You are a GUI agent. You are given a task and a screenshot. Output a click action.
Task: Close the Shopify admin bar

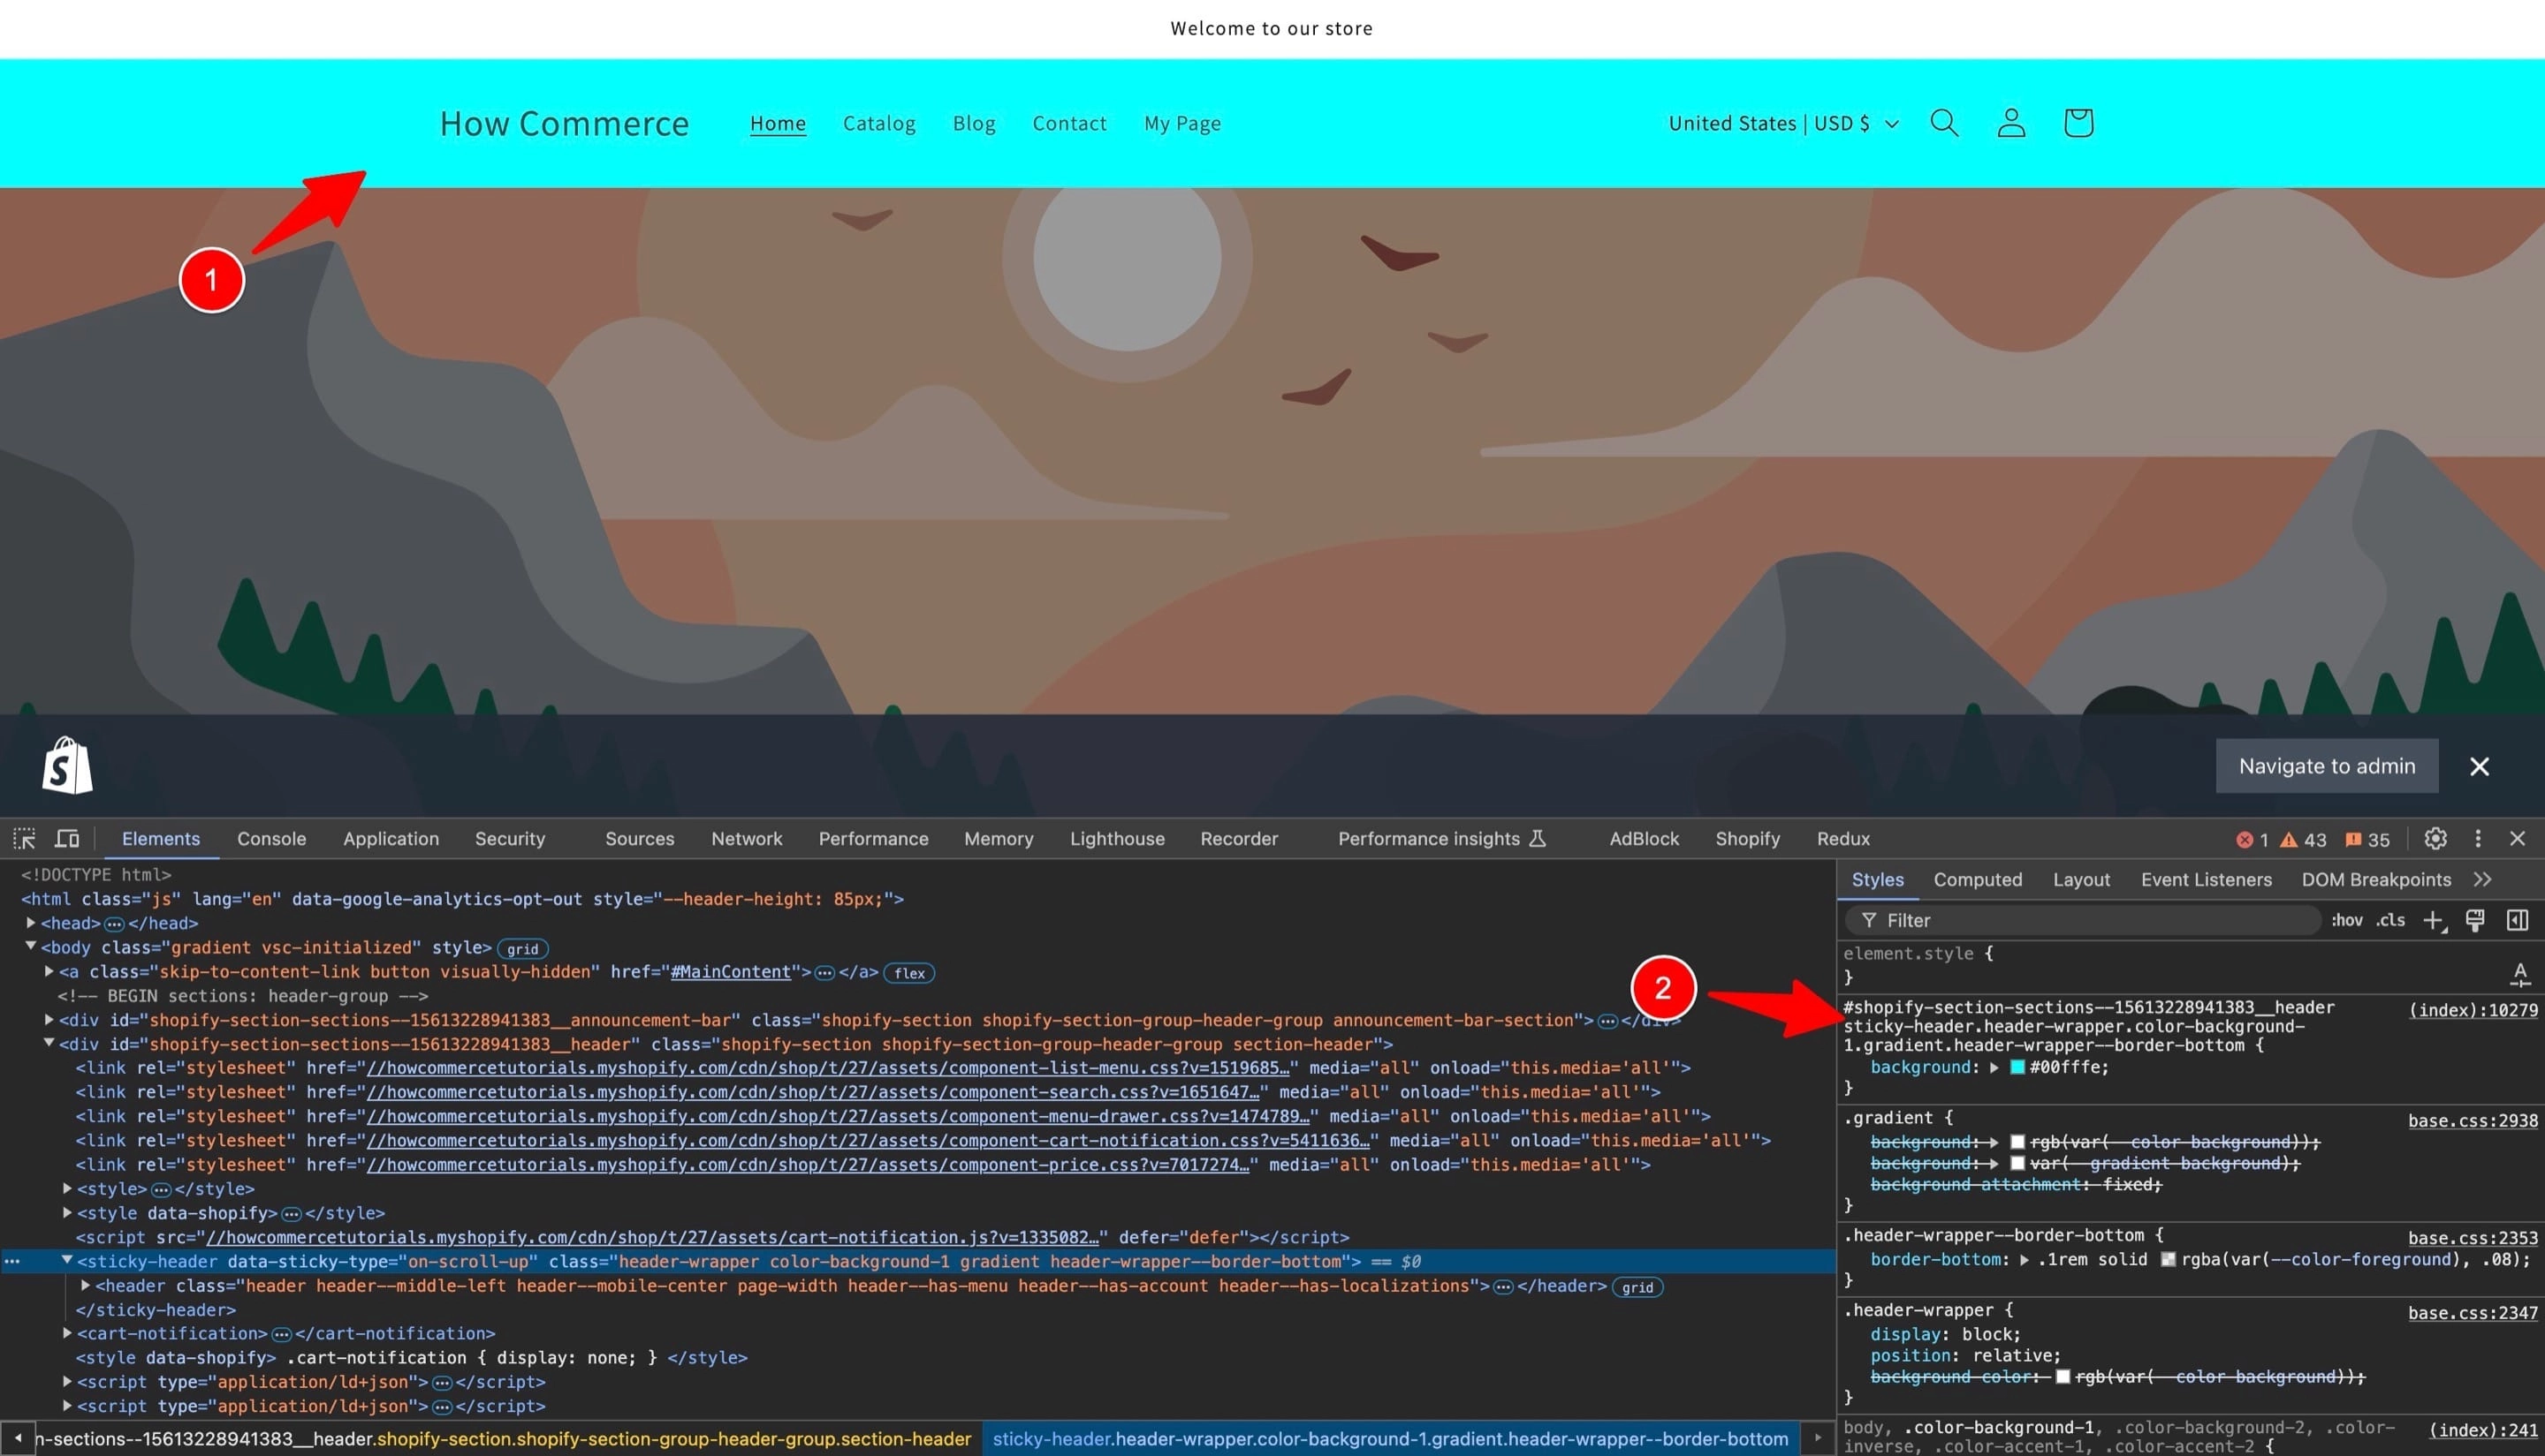pos(2478,766)
